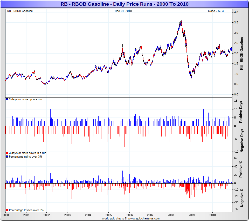Click the 2000 year label on the x-axis
The height and width of the screenshot is (221, 249).
tap(6, 215)
